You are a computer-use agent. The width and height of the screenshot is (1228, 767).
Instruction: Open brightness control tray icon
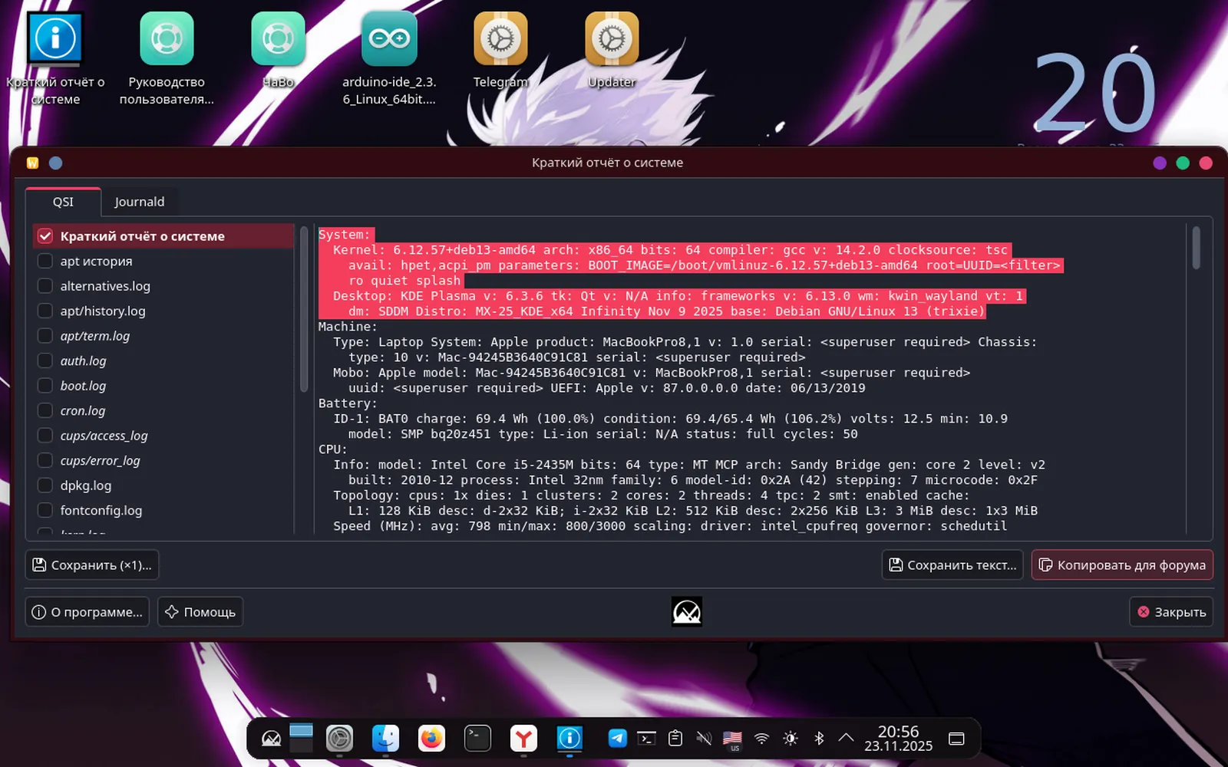click(791, 739)
